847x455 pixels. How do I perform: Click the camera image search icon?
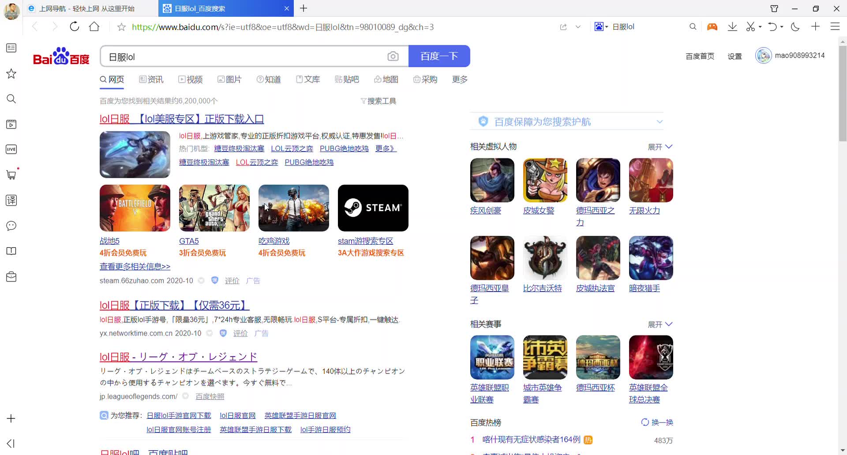pyautogui.click(x=393, y=56)
